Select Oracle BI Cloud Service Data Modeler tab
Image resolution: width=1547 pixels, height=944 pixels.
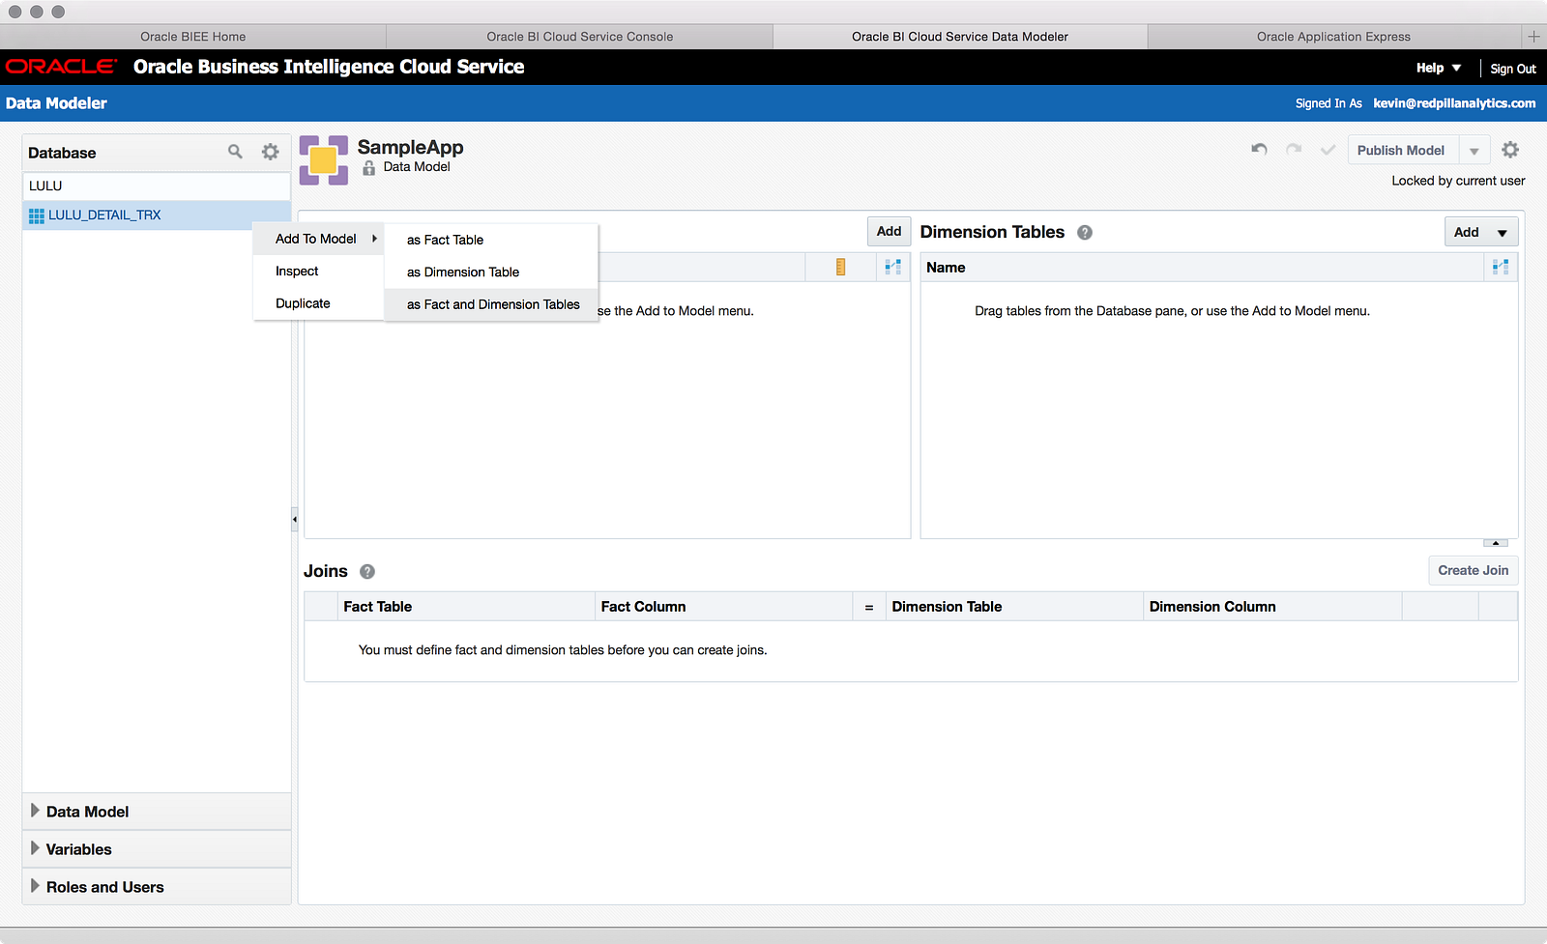(x=960, y=37)
